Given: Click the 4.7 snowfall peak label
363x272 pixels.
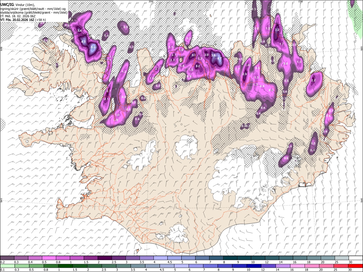Looking at the screenshot, I should click(219, 59).
